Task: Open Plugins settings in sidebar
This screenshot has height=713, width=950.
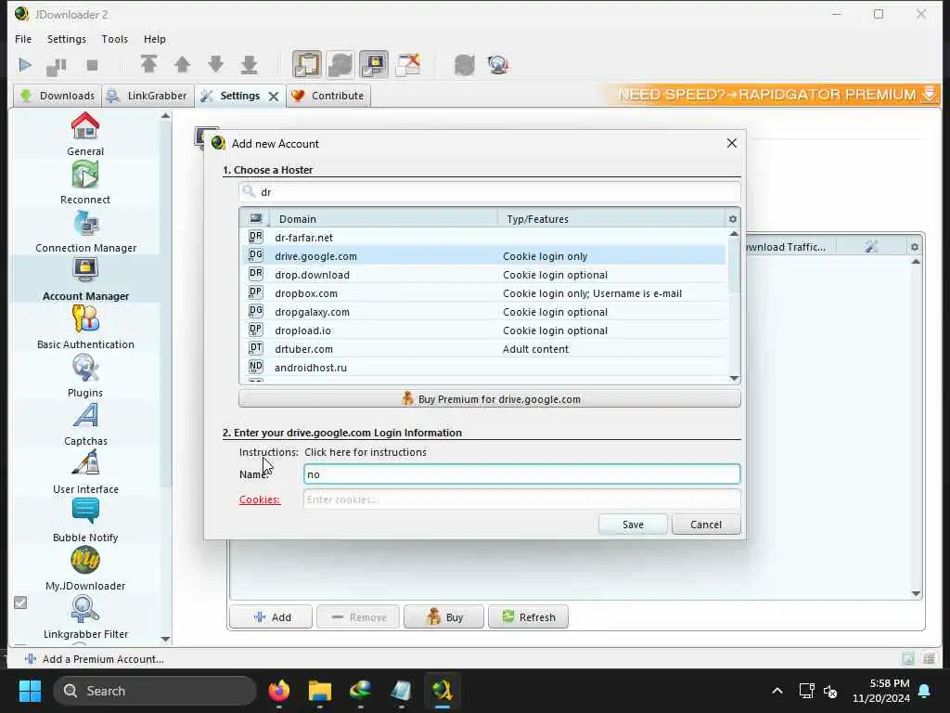Action: point(85,376)
